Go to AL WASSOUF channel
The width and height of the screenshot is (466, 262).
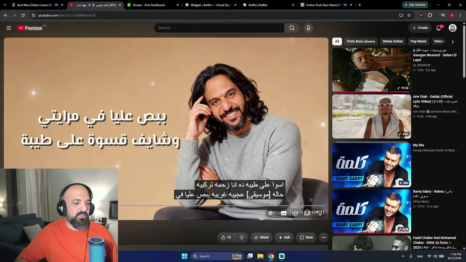coord(422,65)
